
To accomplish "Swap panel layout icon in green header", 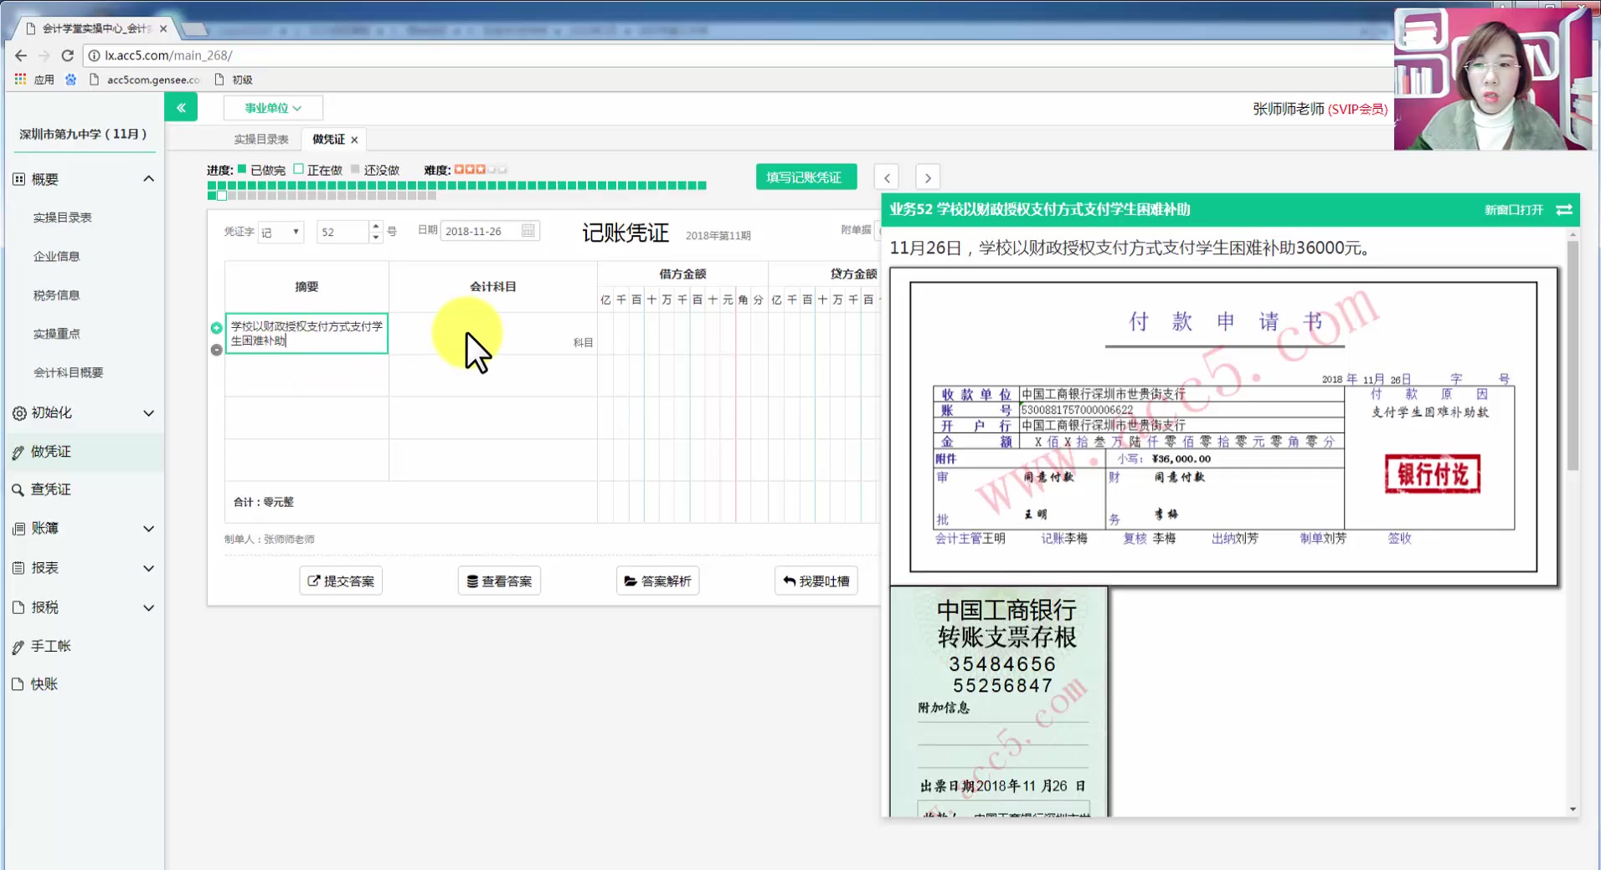I will click(1564, 210).
